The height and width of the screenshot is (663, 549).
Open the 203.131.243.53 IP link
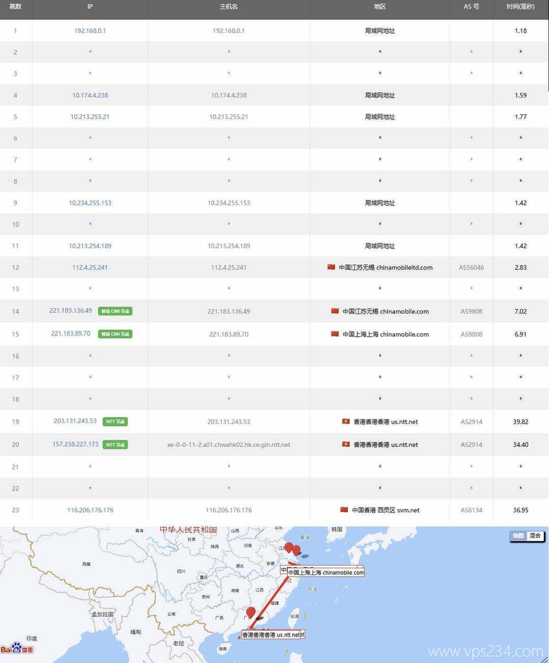pos(75,421)
